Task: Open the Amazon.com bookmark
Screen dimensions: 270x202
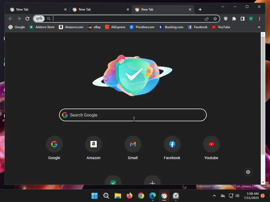Action: tap(71, 27)
